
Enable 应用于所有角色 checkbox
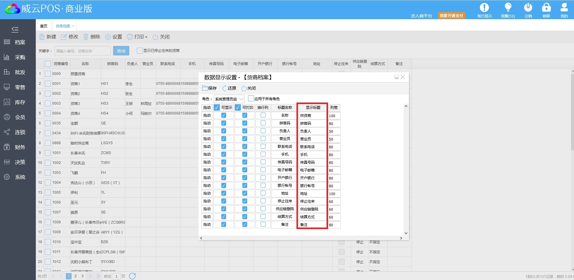pyautogui.click(x=251, y=98)
